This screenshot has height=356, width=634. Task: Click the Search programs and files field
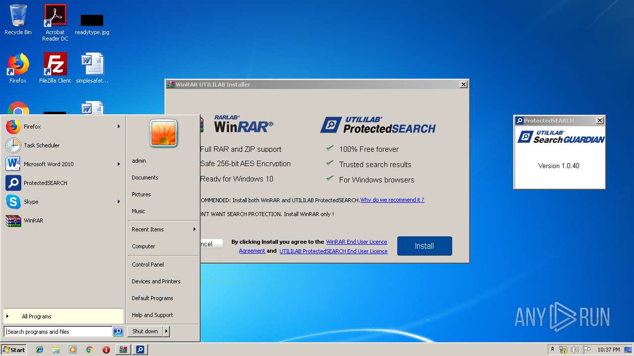click(x=58, y=332)
